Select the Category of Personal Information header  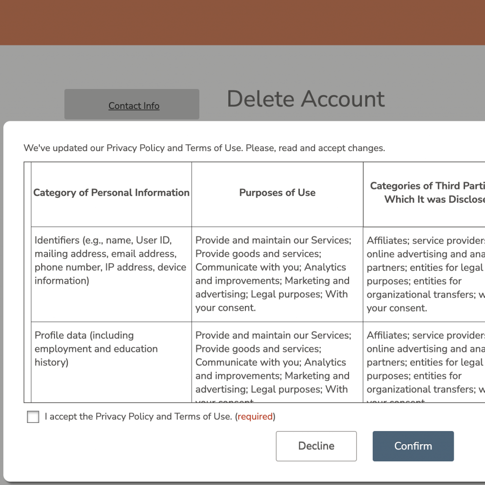[x=111, y=193]
